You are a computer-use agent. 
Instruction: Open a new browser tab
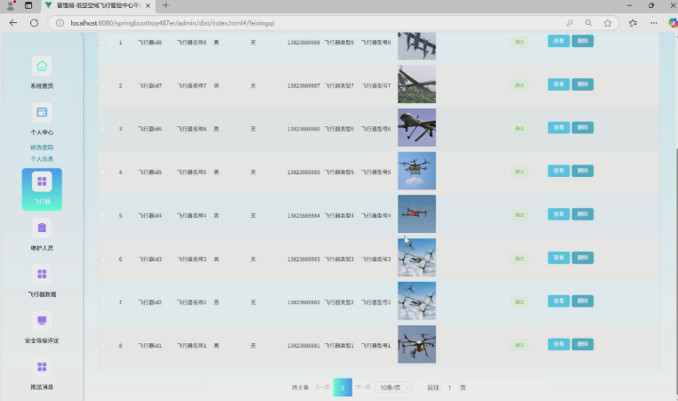165,5
